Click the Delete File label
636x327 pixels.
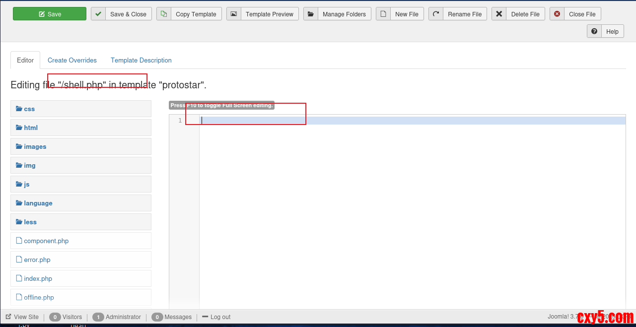(x=525, y=14)
